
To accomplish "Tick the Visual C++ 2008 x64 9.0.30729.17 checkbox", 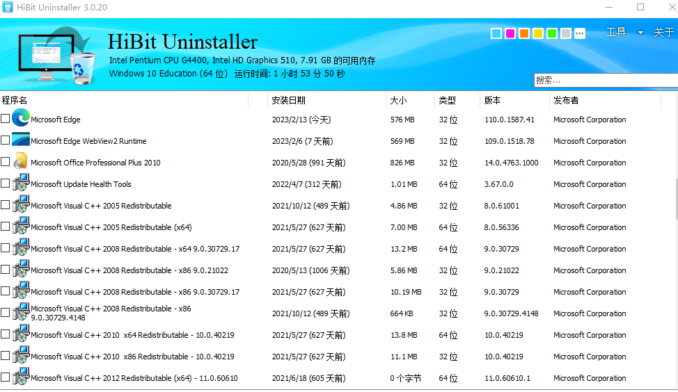I will tap(5, 248).
